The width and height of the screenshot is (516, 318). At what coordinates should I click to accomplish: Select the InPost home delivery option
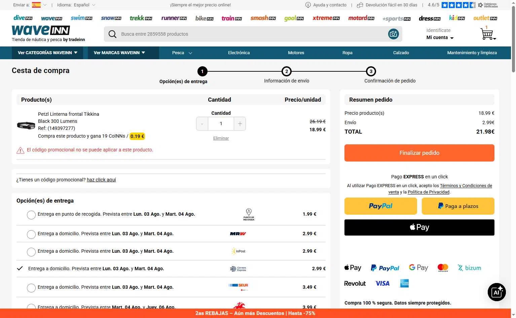31,252
